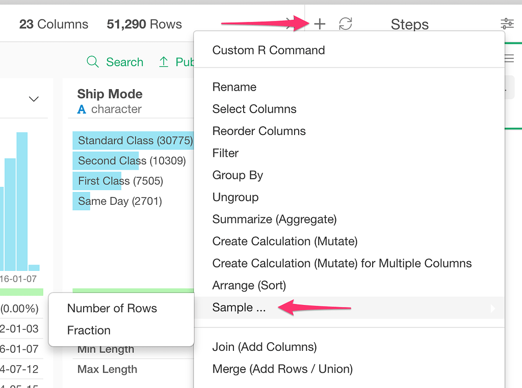The height and width of the screenshot is (388, 522).
Task: Expand the column header chevron dropdown
Action: [x=34, y=99]
